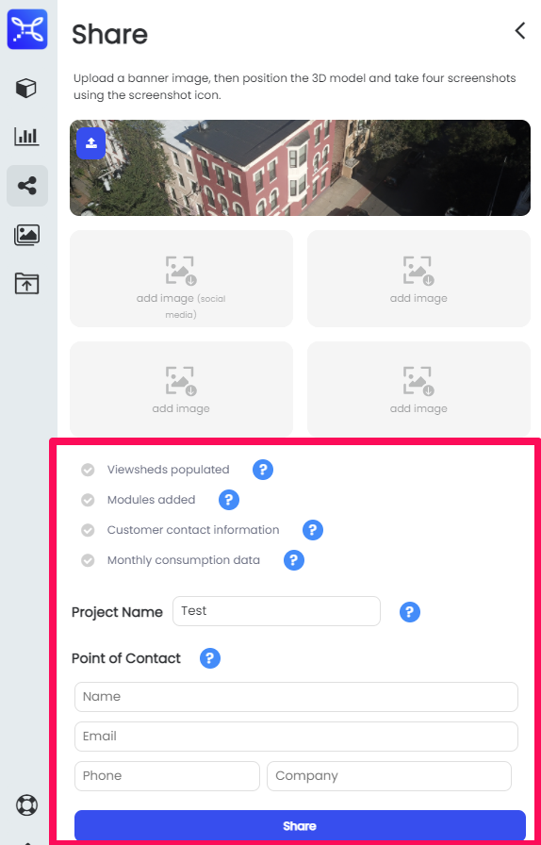The image size is (541, 845).
Task: Open help for Modules added
Action: click(228, 500)
